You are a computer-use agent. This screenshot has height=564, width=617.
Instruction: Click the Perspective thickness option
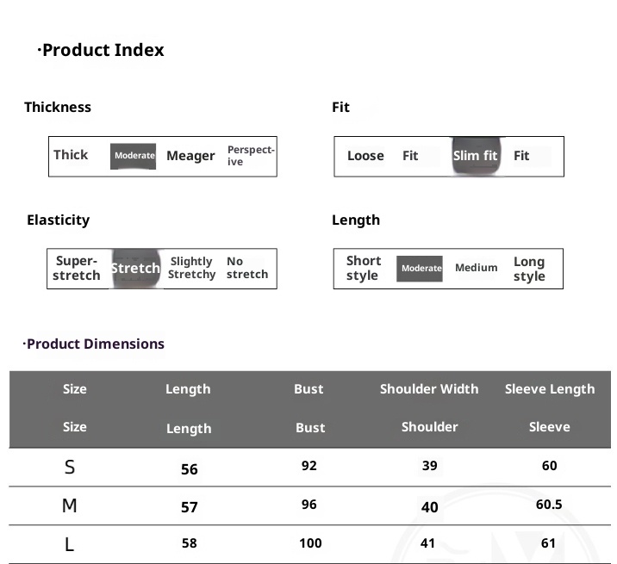click(251, 156)
